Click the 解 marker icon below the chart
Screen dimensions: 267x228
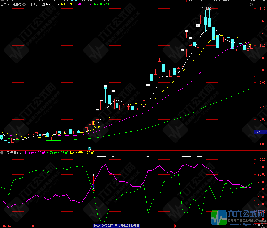[90, 148]
